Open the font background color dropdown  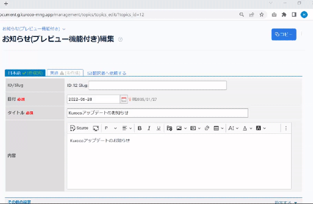tap(261, 128)
